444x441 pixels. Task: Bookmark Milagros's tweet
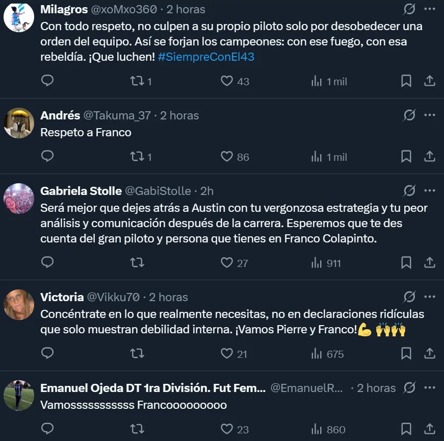click(406, 81)
